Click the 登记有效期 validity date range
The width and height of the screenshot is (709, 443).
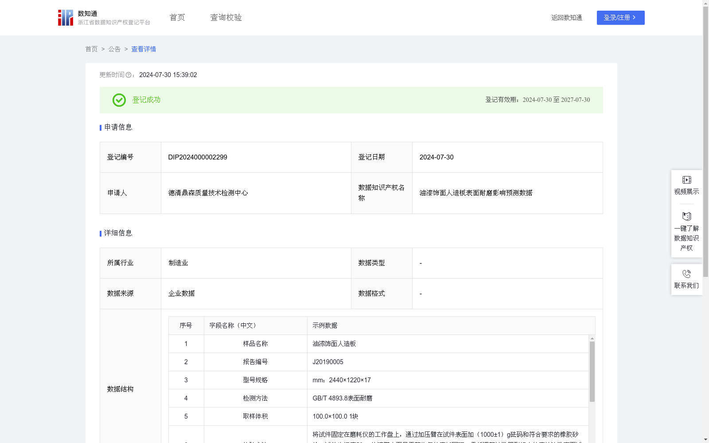[x=556, y=100]
